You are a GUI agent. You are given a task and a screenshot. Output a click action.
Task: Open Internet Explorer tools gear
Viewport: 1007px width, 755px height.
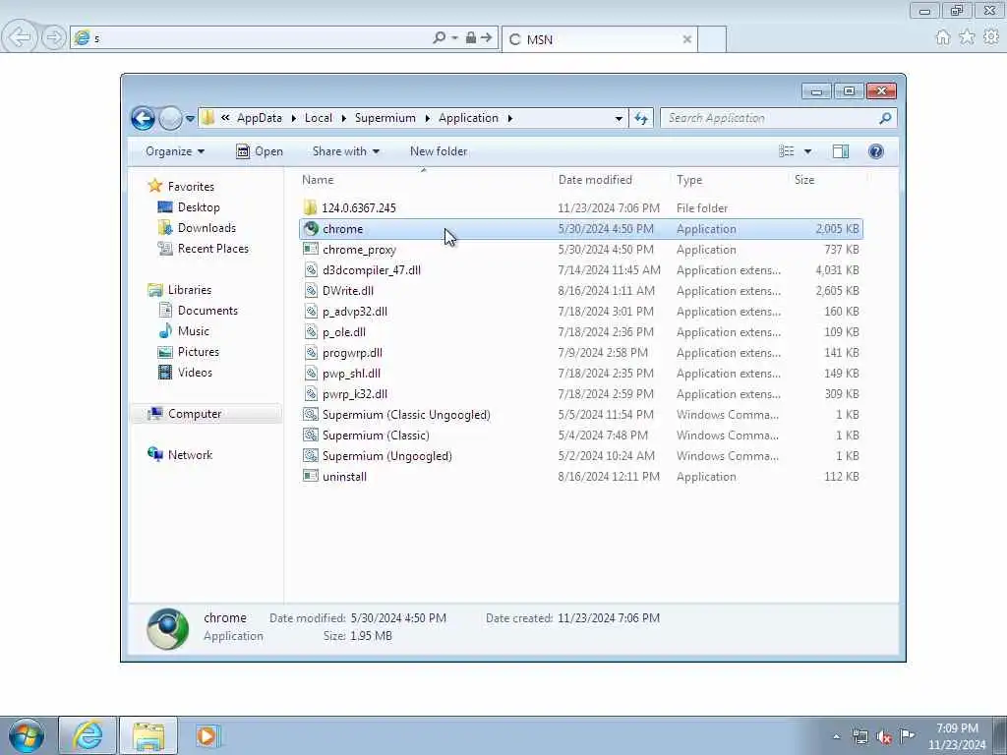991,37
